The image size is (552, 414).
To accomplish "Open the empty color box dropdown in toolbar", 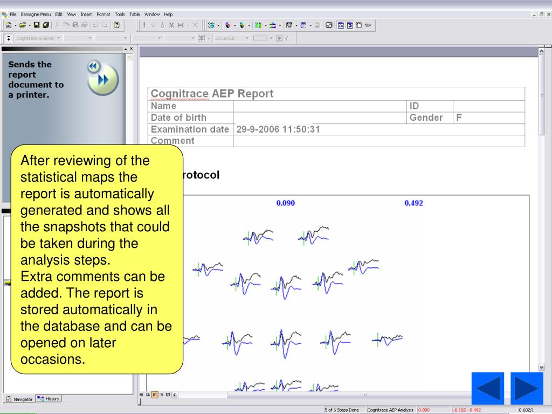I will point(271,38).
